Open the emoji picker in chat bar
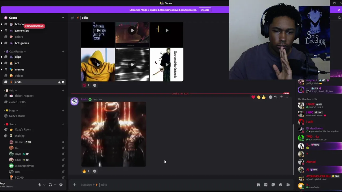Image resolution: width=342 pixels, height=192 pixels. tap(281, 185)
